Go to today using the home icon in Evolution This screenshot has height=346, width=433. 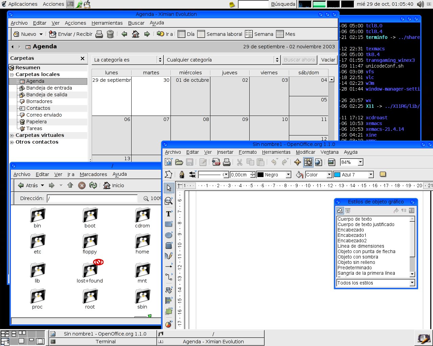tap(136, 34)
